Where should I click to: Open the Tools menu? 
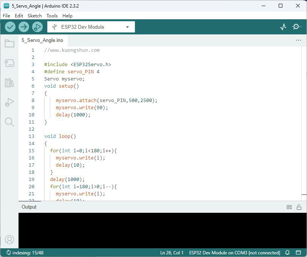tap(52, 15)
